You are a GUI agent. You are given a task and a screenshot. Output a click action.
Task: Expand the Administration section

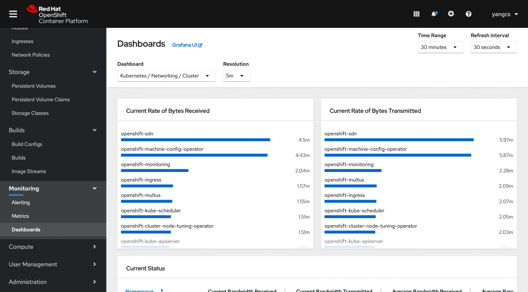(x=53, y=282)
